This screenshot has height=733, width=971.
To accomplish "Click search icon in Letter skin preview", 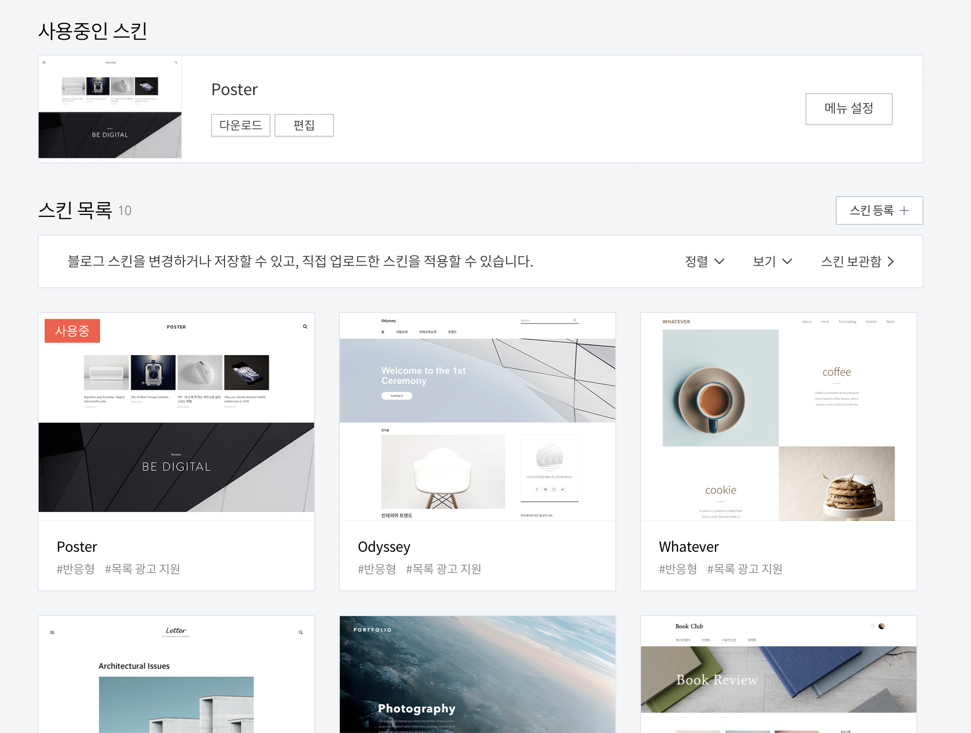I will point(300,632).
